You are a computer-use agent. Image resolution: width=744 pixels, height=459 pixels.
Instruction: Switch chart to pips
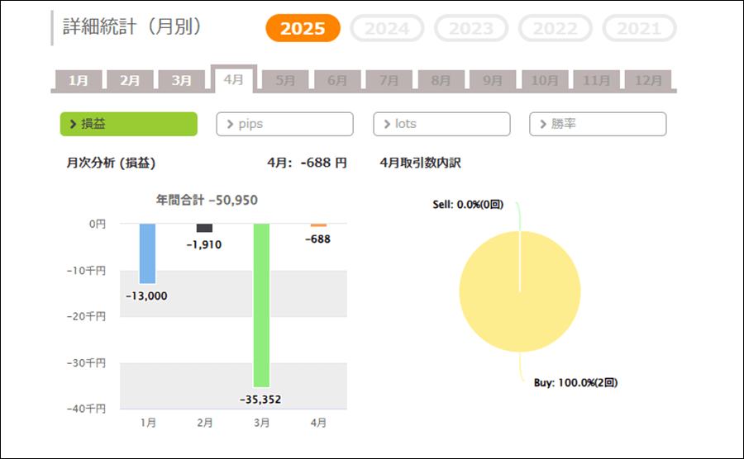pyautogui.click(x=284, y=124)
